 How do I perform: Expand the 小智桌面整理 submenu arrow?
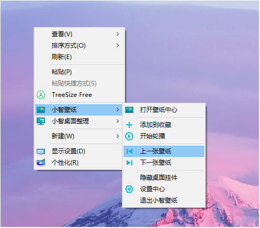coord(118,121)
